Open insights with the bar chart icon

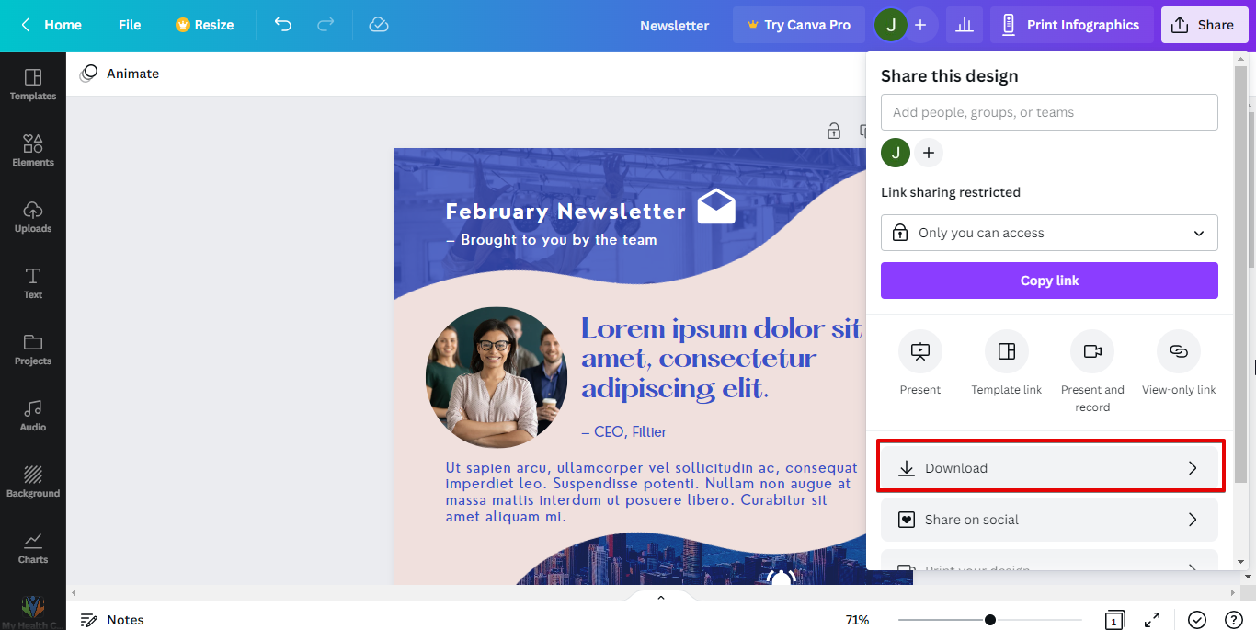tap(964, 25)
